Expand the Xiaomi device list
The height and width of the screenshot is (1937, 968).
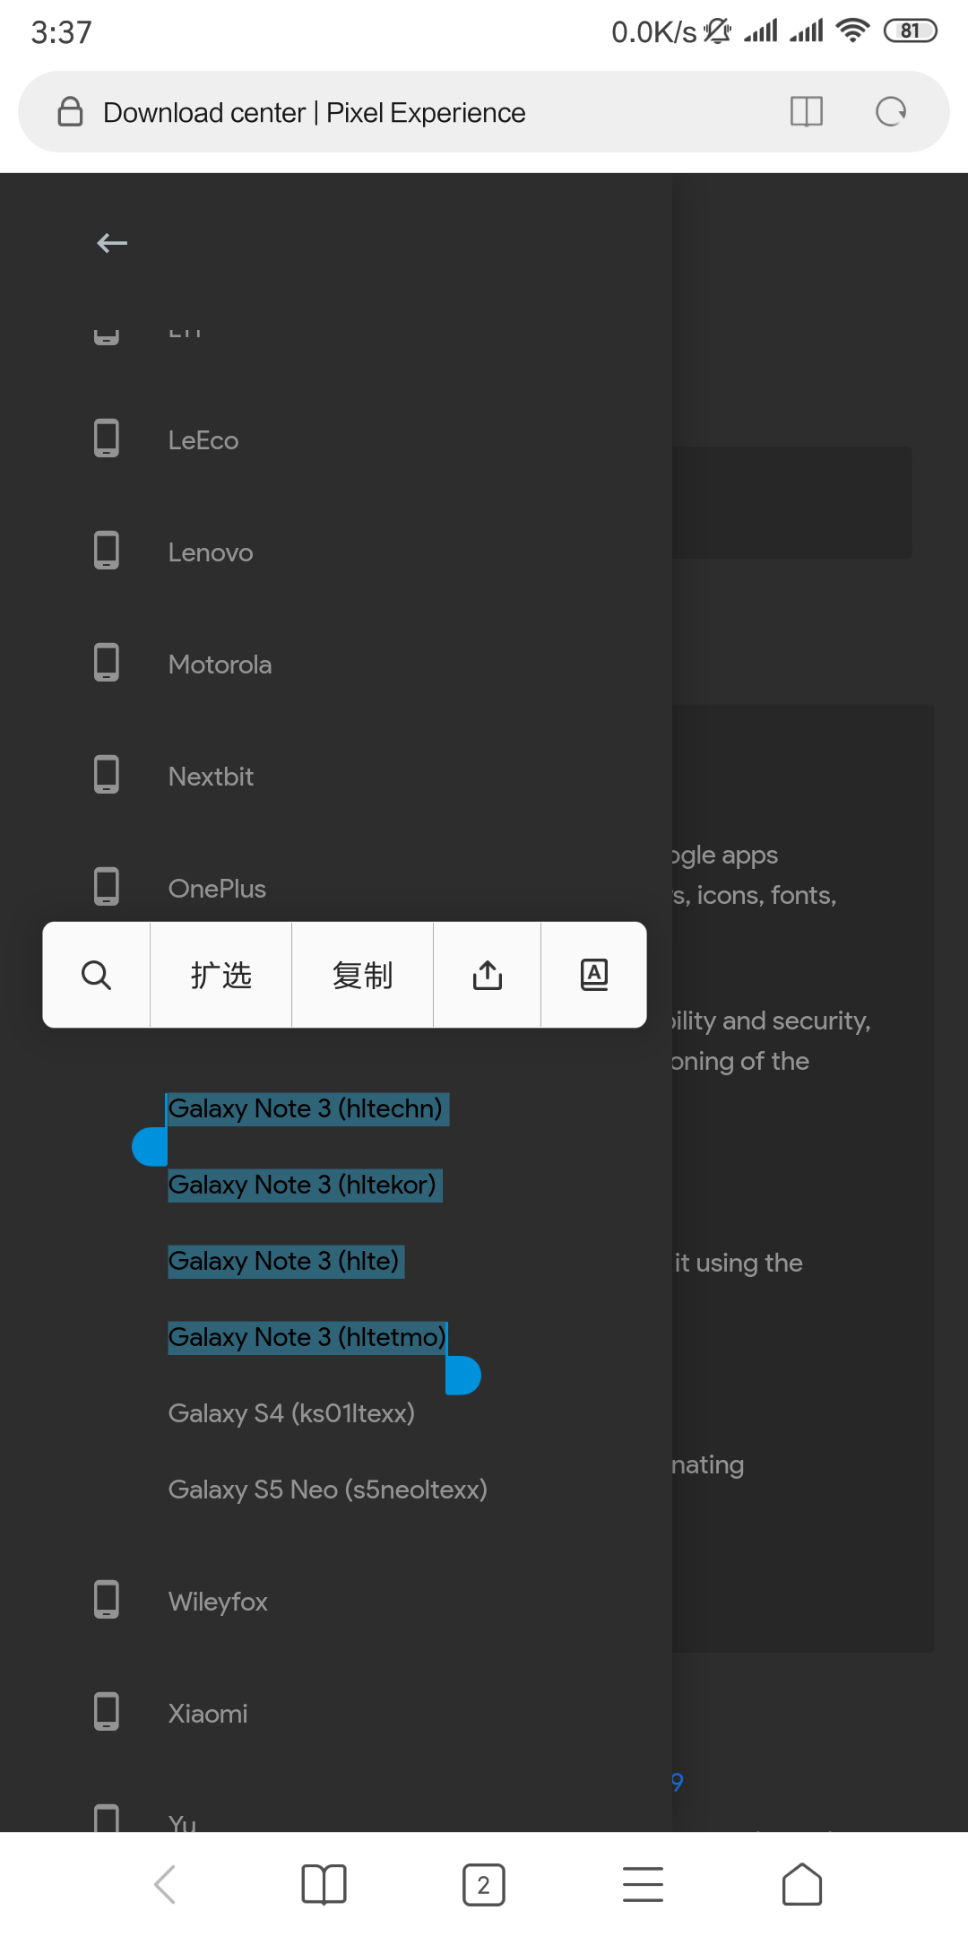point(208,1714)
